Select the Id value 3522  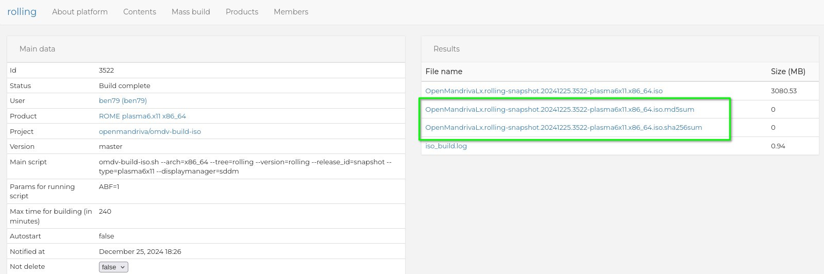(x=106, y=70)
